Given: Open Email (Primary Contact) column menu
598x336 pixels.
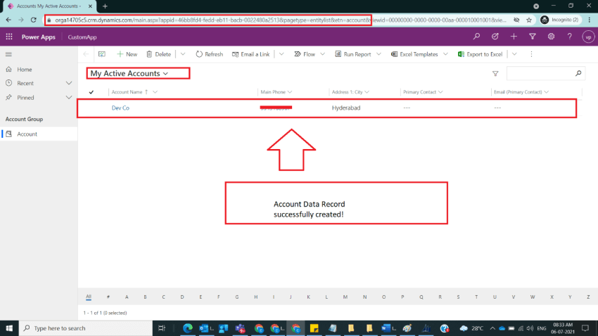Looking at the screenshot, I should point(547,92).
